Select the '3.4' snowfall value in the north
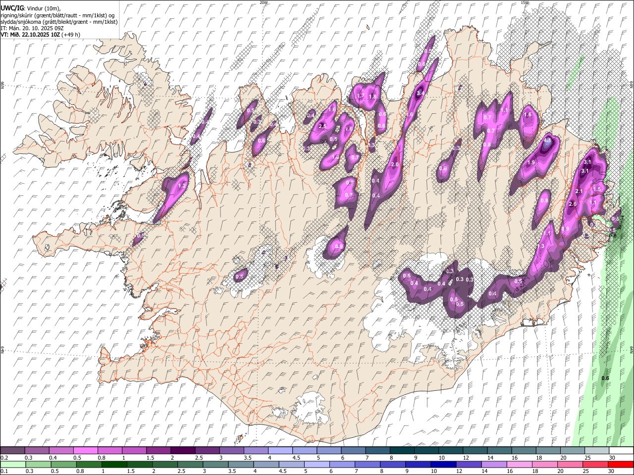 point(421,93)
